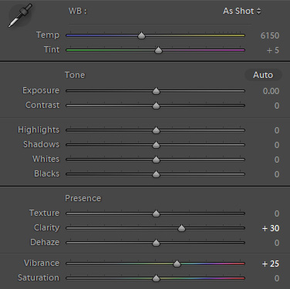Click the Exposure slider knob
Image resolution: width=290 pixels, height=289 pixels.
[156, 91]
